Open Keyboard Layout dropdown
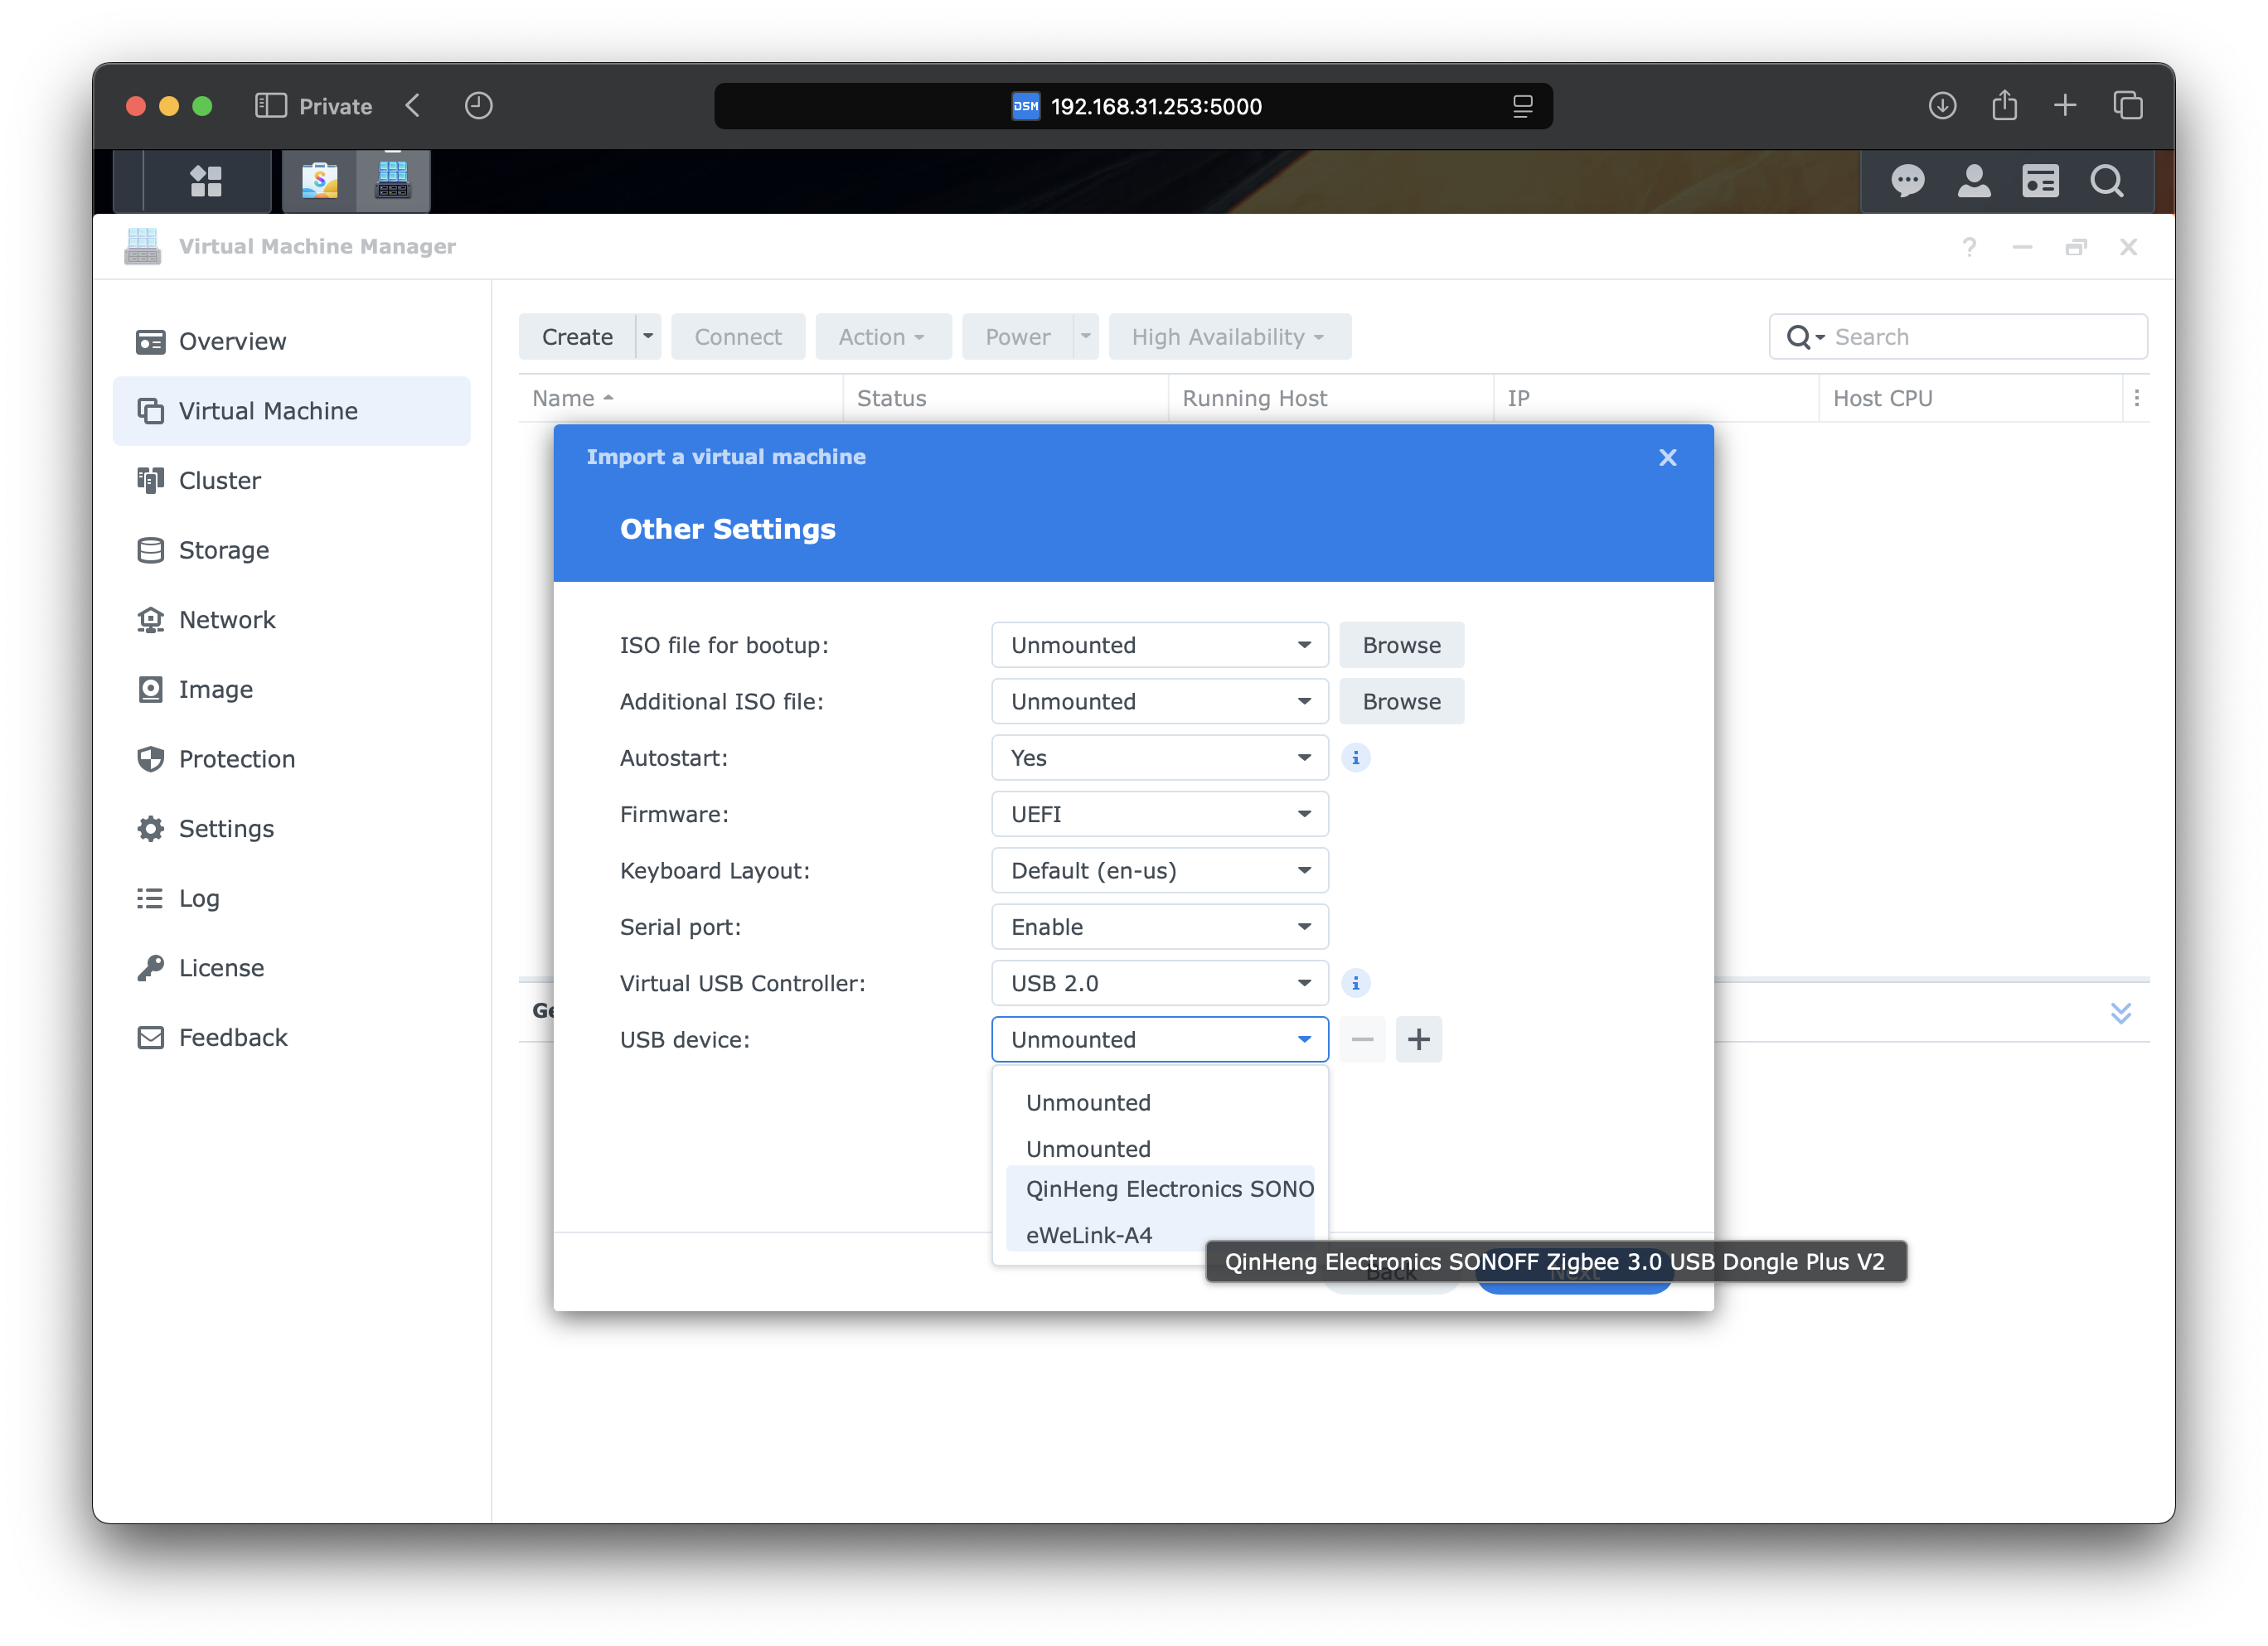The width and height of the screenshot is (2268, 1646). pos(1159,871)
